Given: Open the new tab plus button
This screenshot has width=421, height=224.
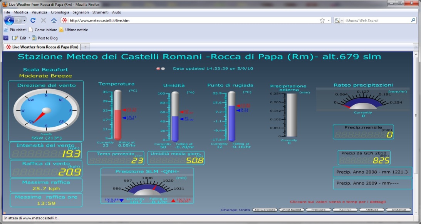Looking at the screenshot, I should [85, 47].
